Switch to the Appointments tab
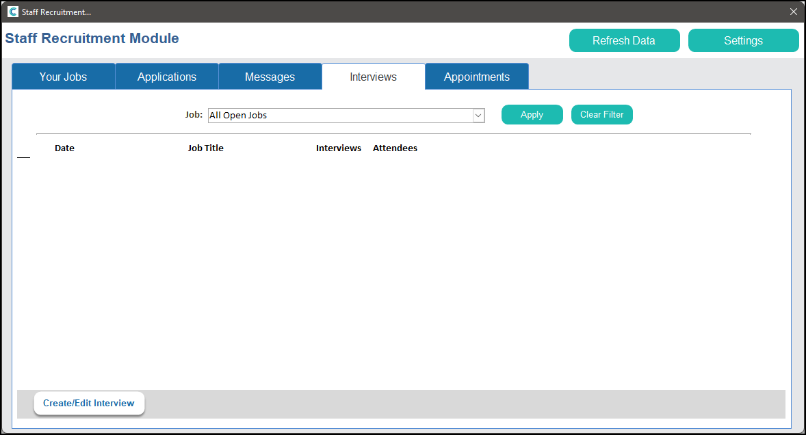The width and height of the screenshot is (806, 435). [x=476, y=77]
